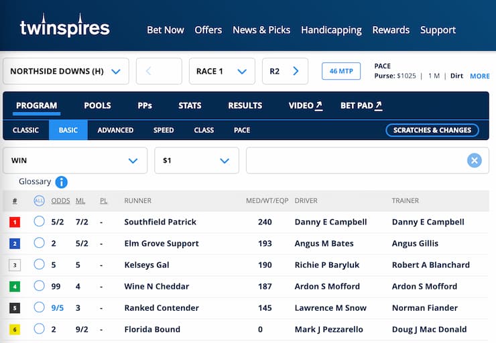The width and height of the screenshot is (496, 343).
Task: Click SCRATCHES & CHANGES button
Action: (x=432, y=130)
